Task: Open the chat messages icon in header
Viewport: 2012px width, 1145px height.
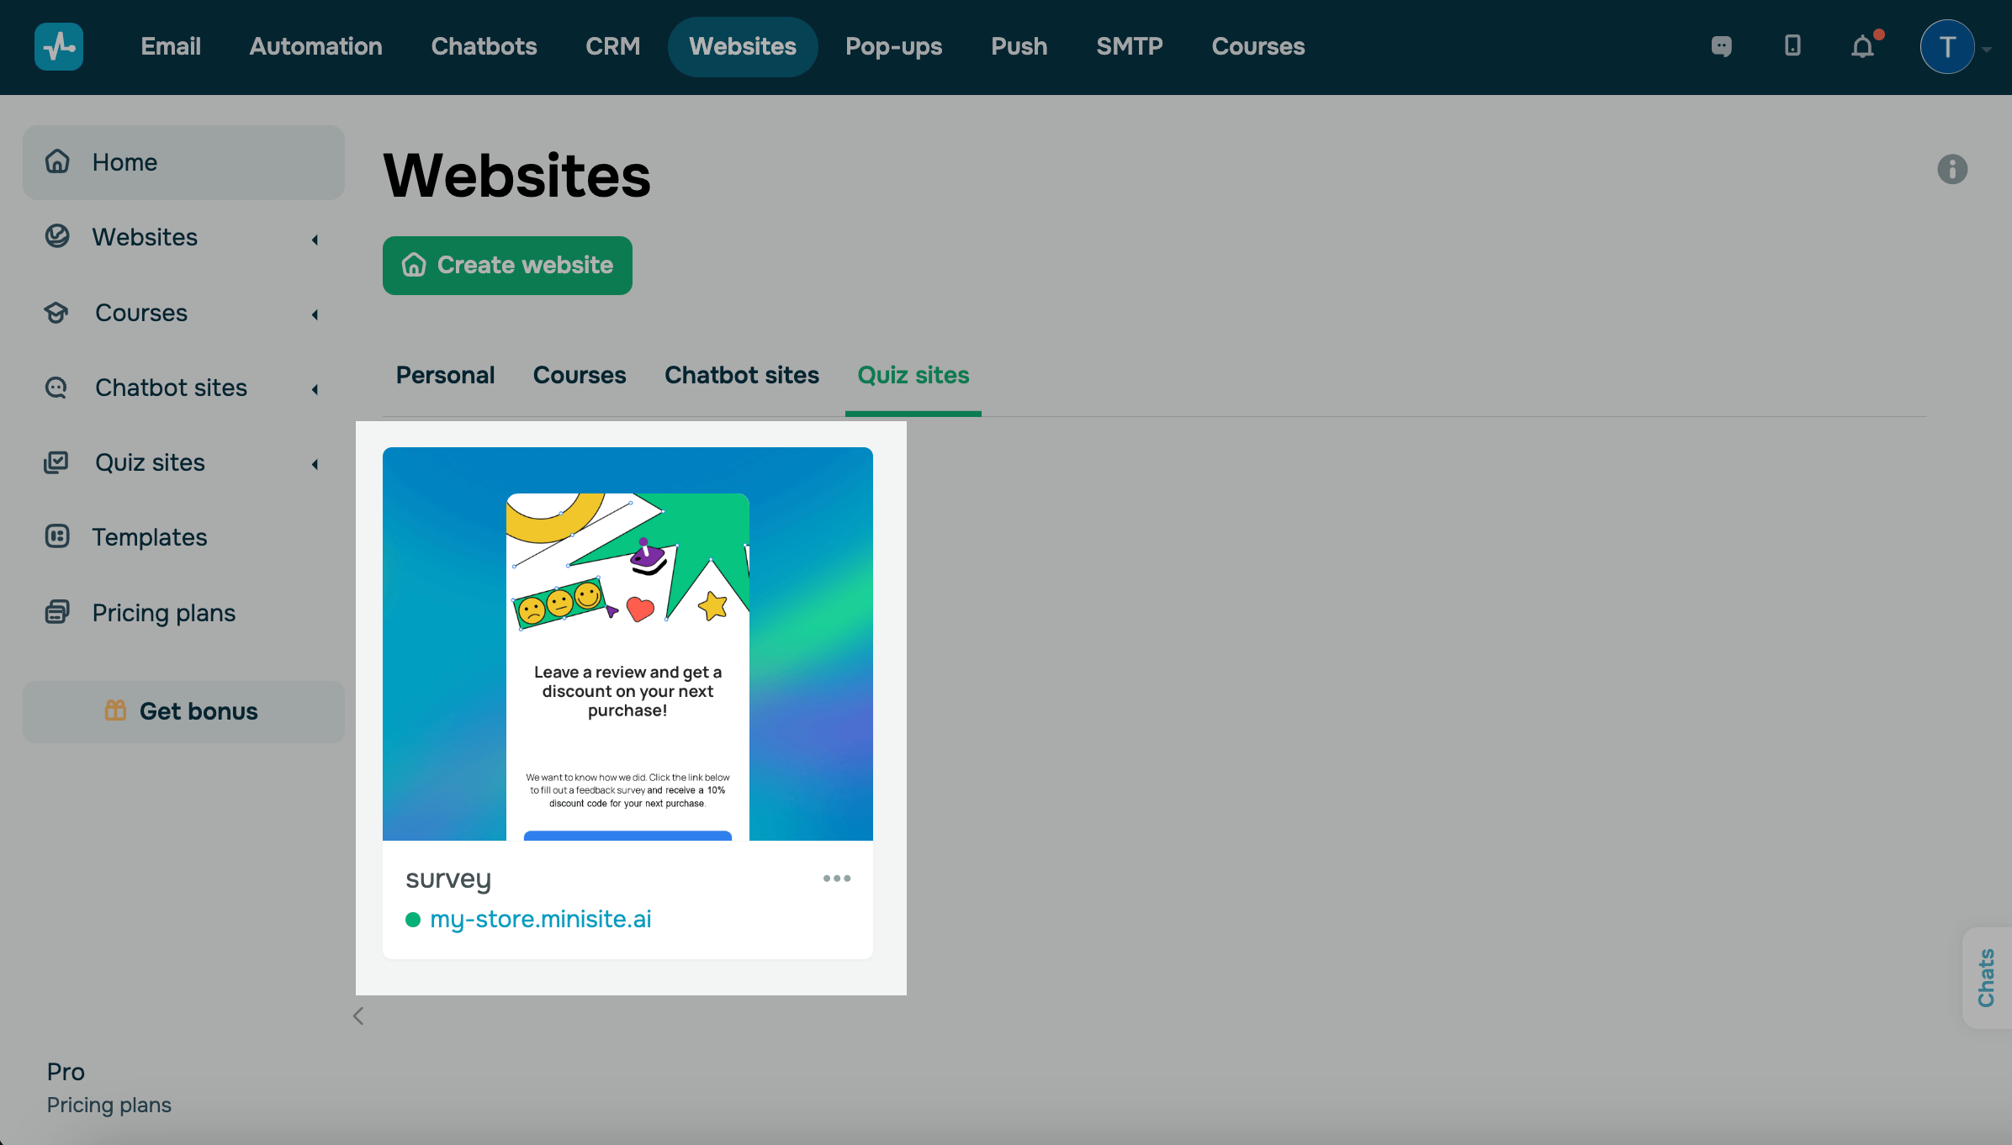Action: click(1721, 46)
